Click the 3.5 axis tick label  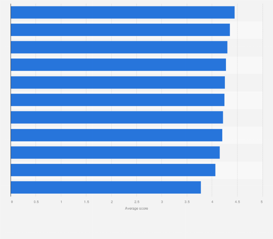pyautogui.click(x=187, y=201)
